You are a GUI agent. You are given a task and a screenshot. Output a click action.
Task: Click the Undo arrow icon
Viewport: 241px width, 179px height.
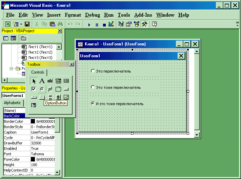(x=70, y=24)
